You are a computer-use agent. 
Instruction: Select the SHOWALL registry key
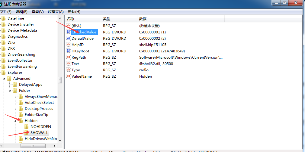(x=39, y=133)
